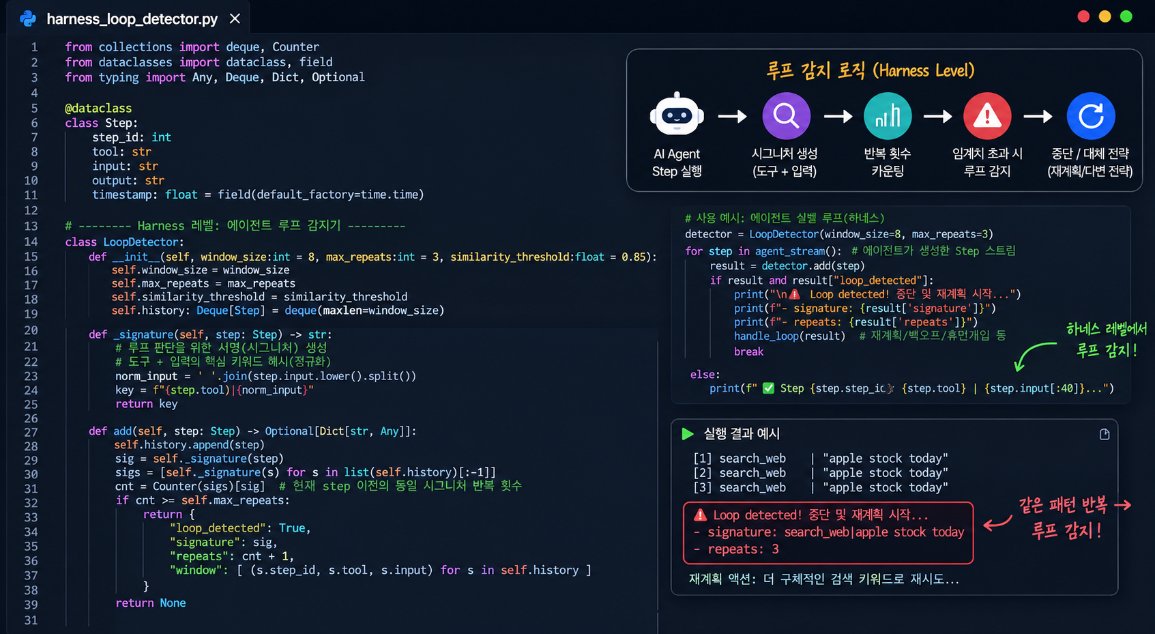Click output row '[1] search_web'
This screenshot has height=634, width=1155.
[821, 459]
